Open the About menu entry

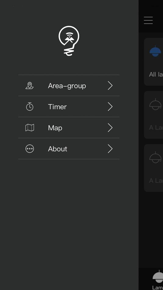pyautogui.click(x=69, y=149)
